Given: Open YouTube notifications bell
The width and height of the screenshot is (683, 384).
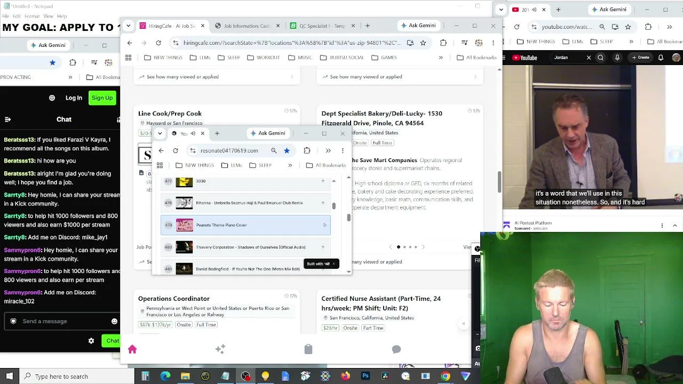Looking at the screenshot, I should click(x=661, y=58).
